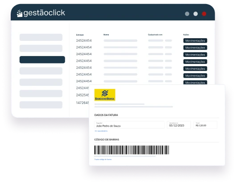Click the red window dot

(x=204, y=14)
